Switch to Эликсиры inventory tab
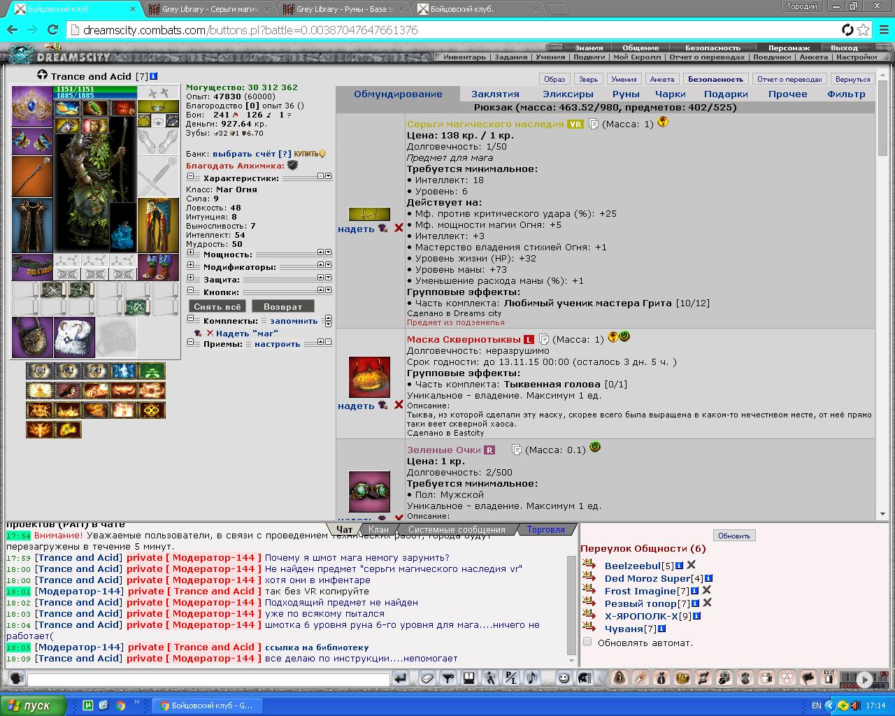Viewport: 895px width, 716px height. tap(568, 94)
